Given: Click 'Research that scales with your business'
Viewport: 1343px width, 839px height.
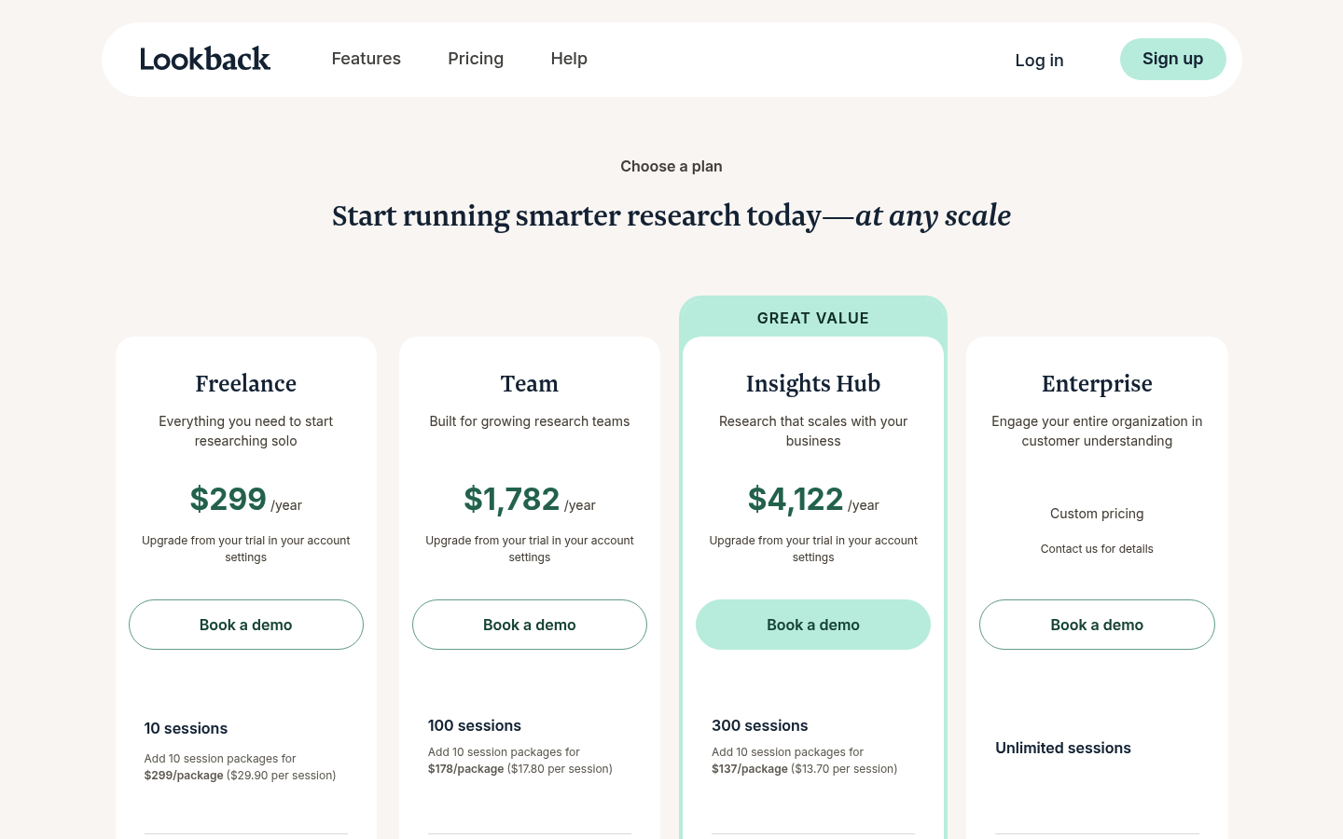Looking at the screenshot, I should click(x=813, y=431).
